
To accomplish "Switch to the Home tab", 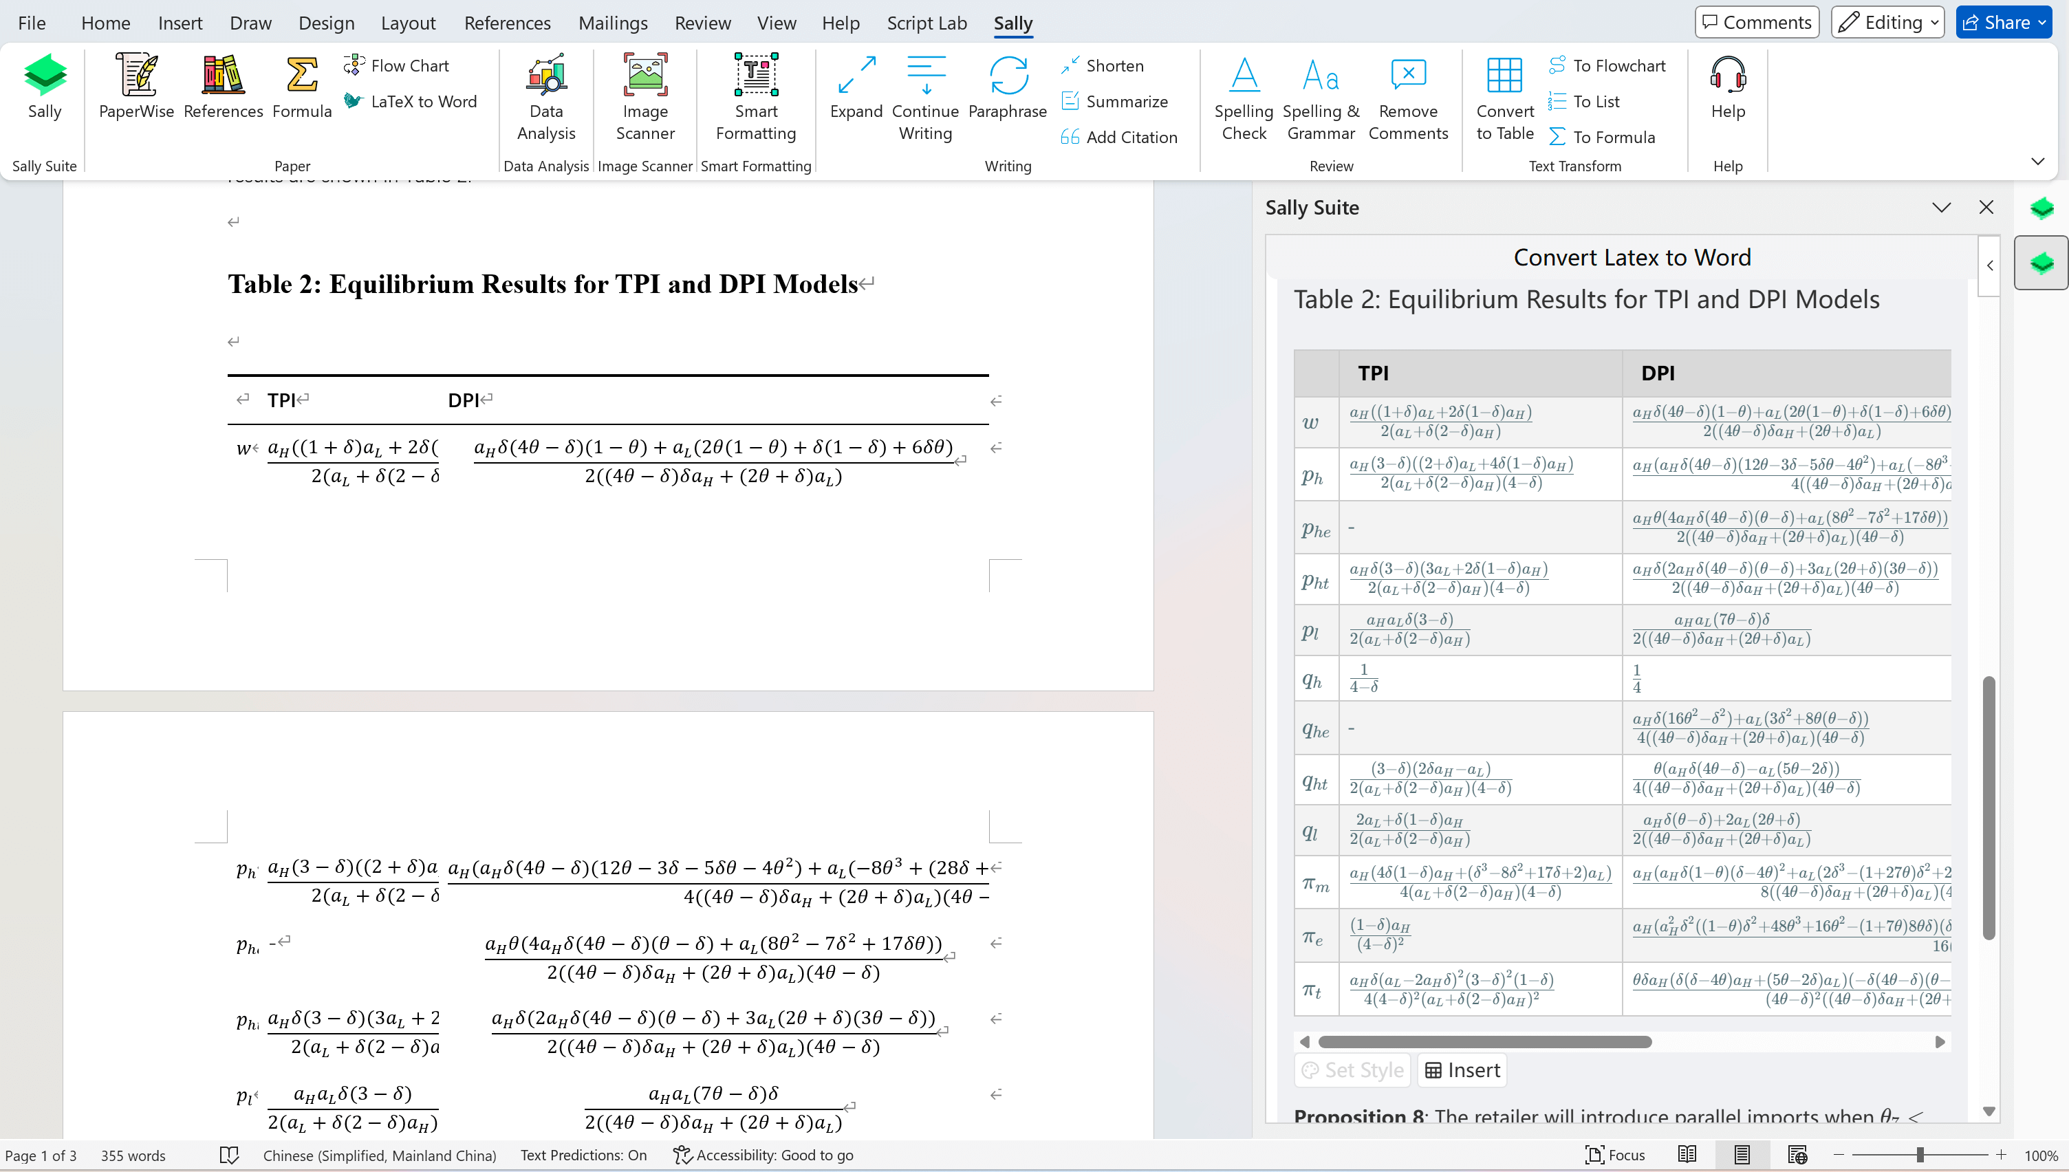I will 105,23.
